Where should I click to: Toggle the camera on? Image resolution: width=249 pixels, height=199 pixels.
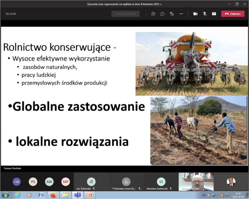pyautogui.click(x=195, y=14)
